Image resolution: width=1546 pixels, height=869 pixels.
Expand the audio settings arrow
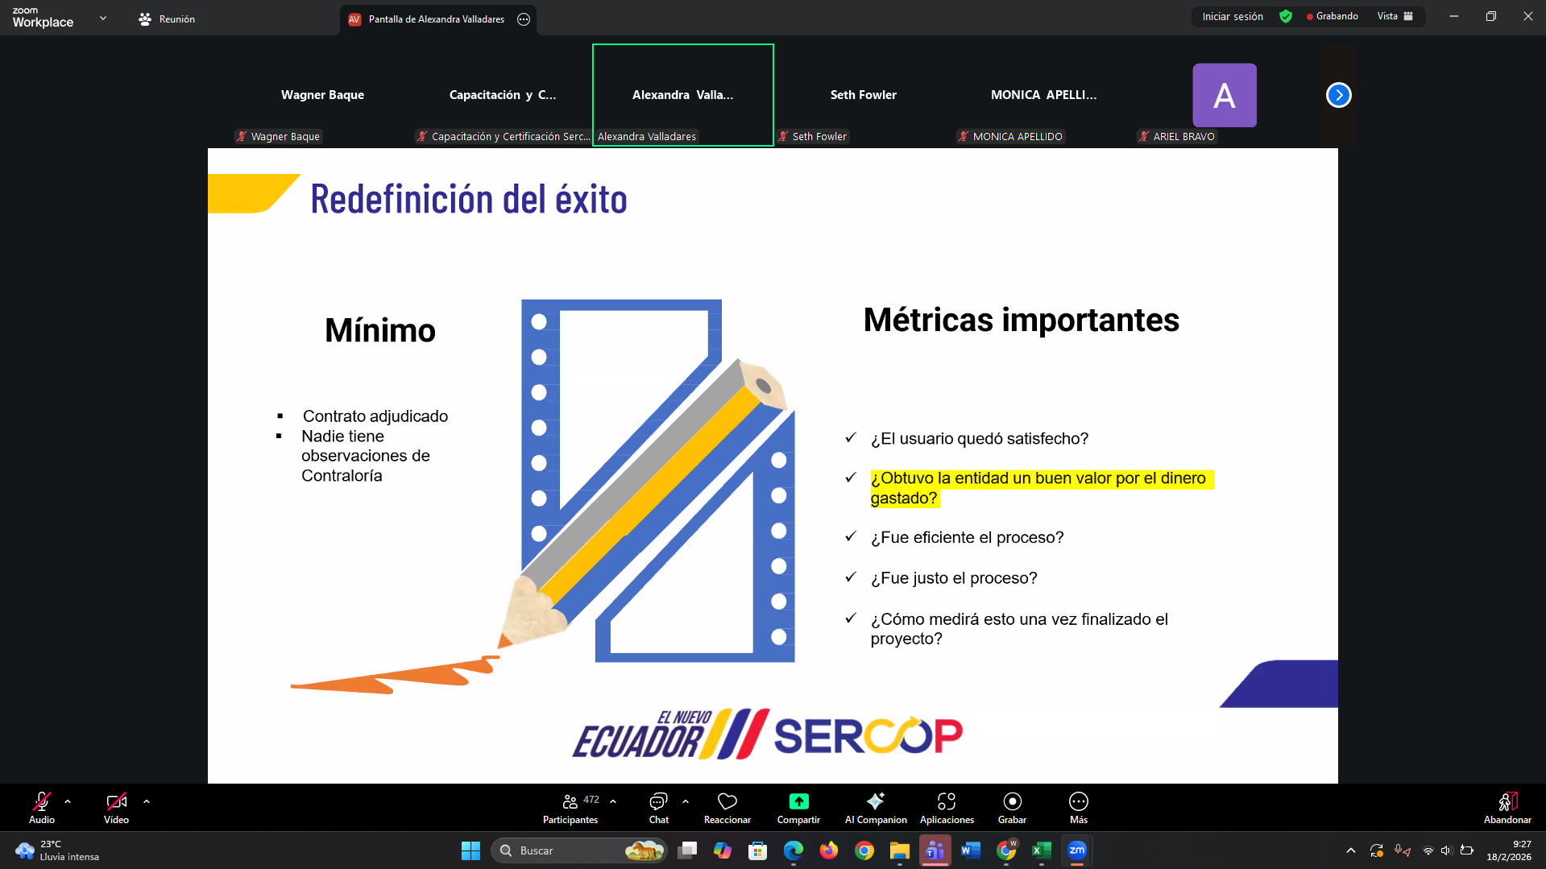pos(68,801)
